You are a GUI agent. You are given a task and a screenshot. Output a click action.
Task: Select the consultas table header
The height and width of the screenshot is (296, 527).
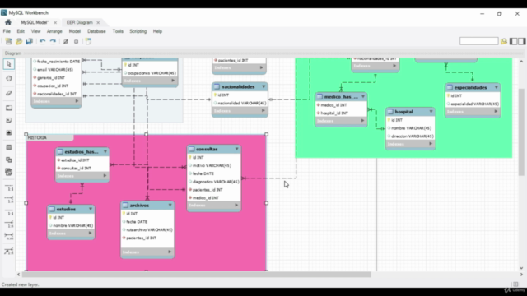[x=214, y=149]
